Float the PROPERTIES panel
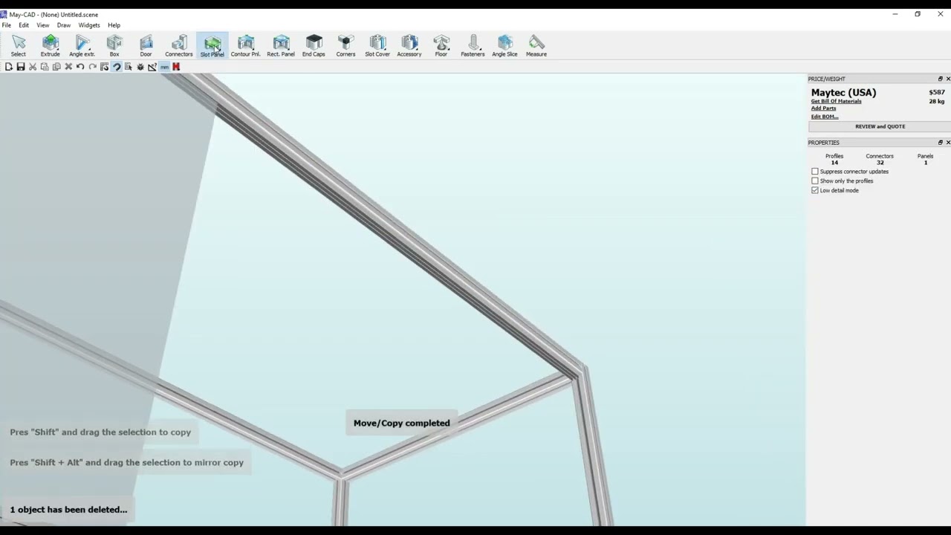 click(x=940, y=143)
